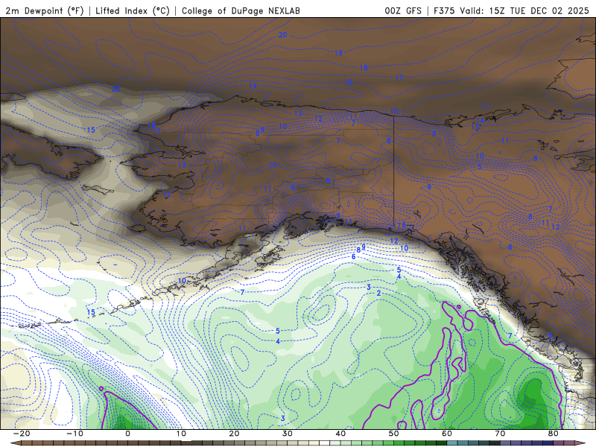Viewport: 596px width, 447px height.
Task: Click the blue '19' contour label
Action: coord(338,53)
